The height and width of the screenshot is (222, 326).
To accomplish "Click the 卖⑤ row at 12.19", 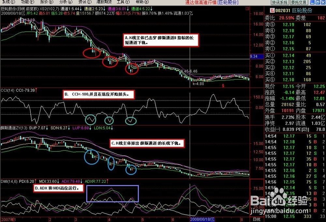I will pos(295,24).
